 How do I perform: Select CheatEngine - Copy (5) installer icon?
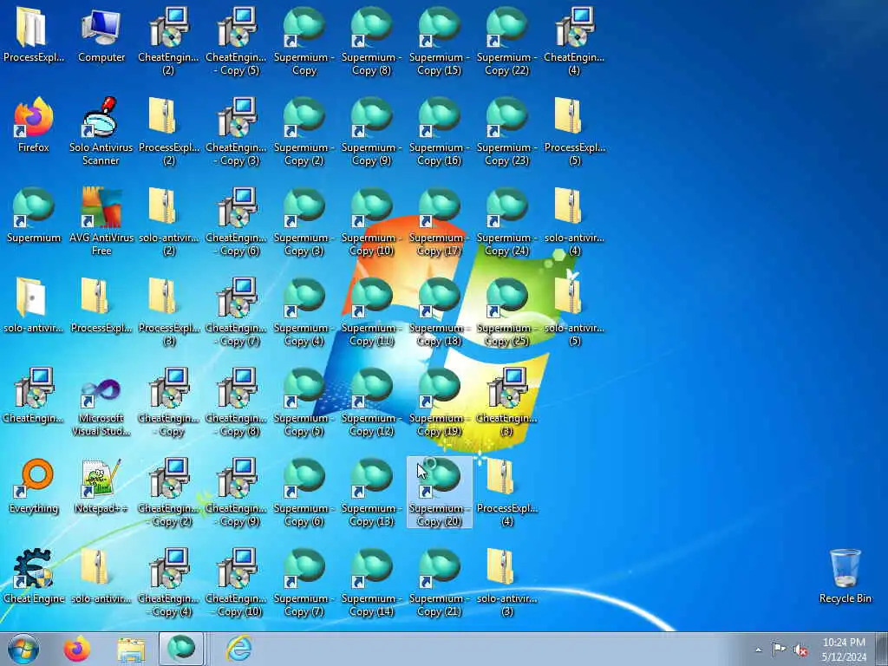236,42
